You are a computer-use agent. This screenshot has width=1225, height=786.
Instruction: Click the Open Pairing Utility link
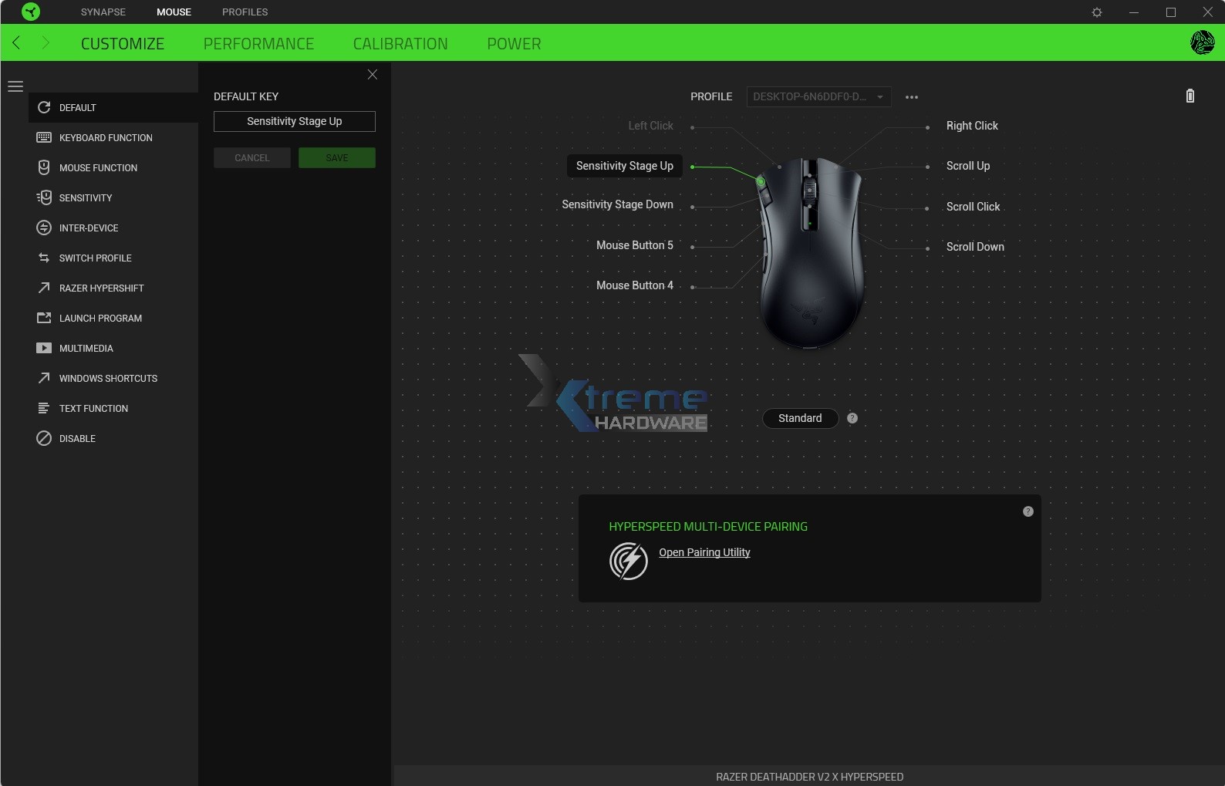pyautogui.click(x=704, y=552)
